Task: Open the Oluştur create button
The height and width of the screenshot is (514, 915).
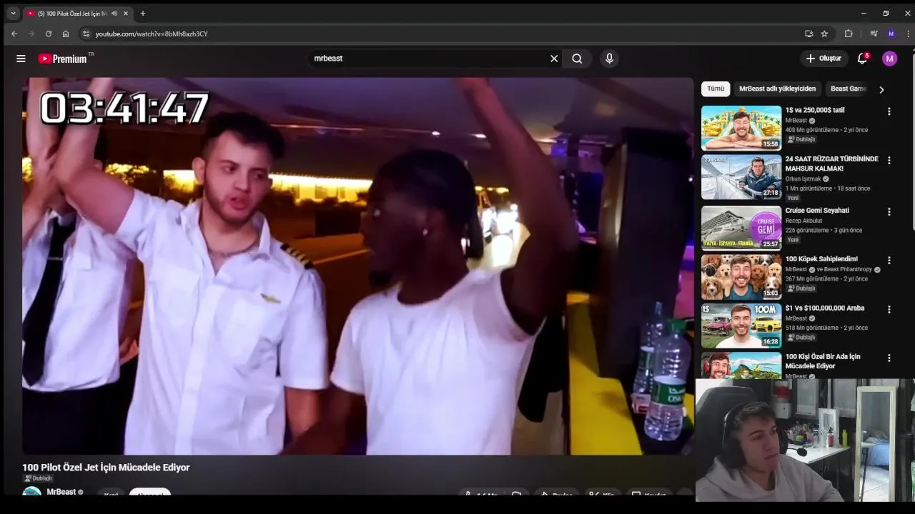Action: (823, 59)
